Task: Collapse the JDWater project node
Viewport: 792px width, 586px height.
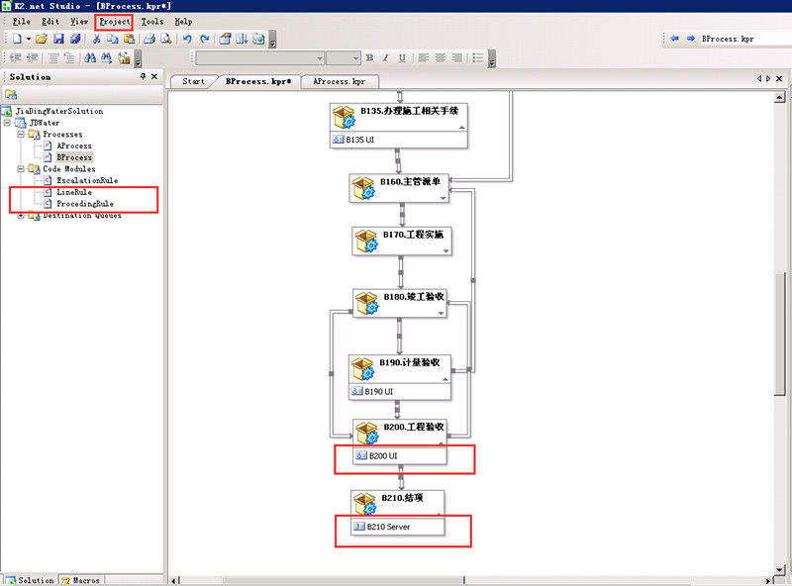Action: coord(7,123)
